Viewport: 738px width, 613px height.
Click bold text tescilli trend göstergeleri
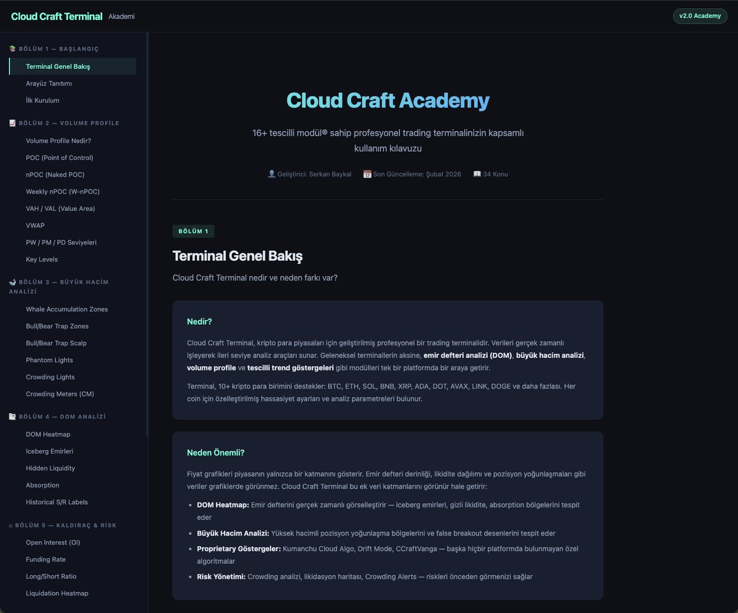(x=290, y=368)
